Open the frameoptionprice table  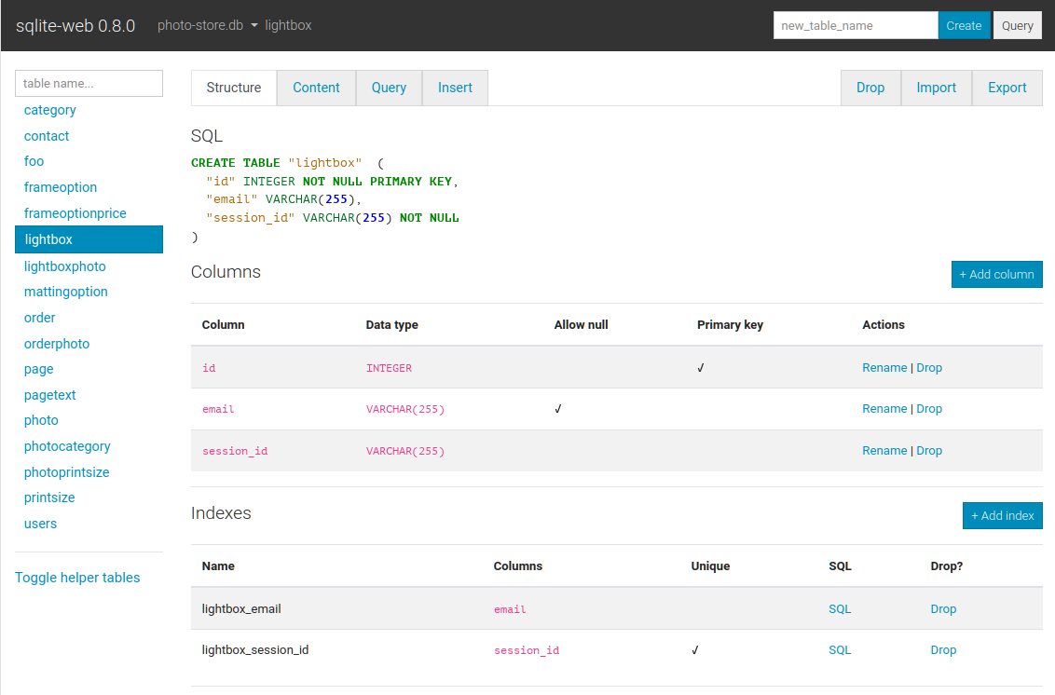75,213
